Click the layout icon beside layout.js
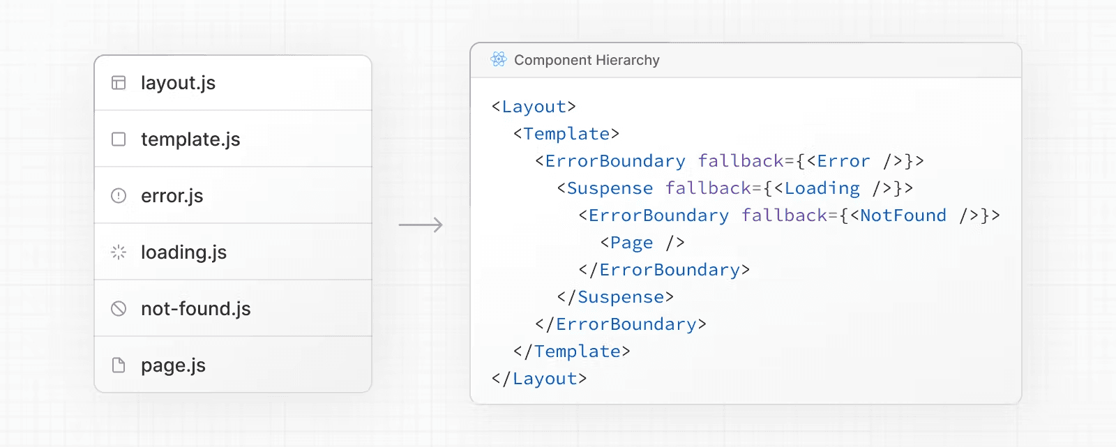 click(119, 83)
